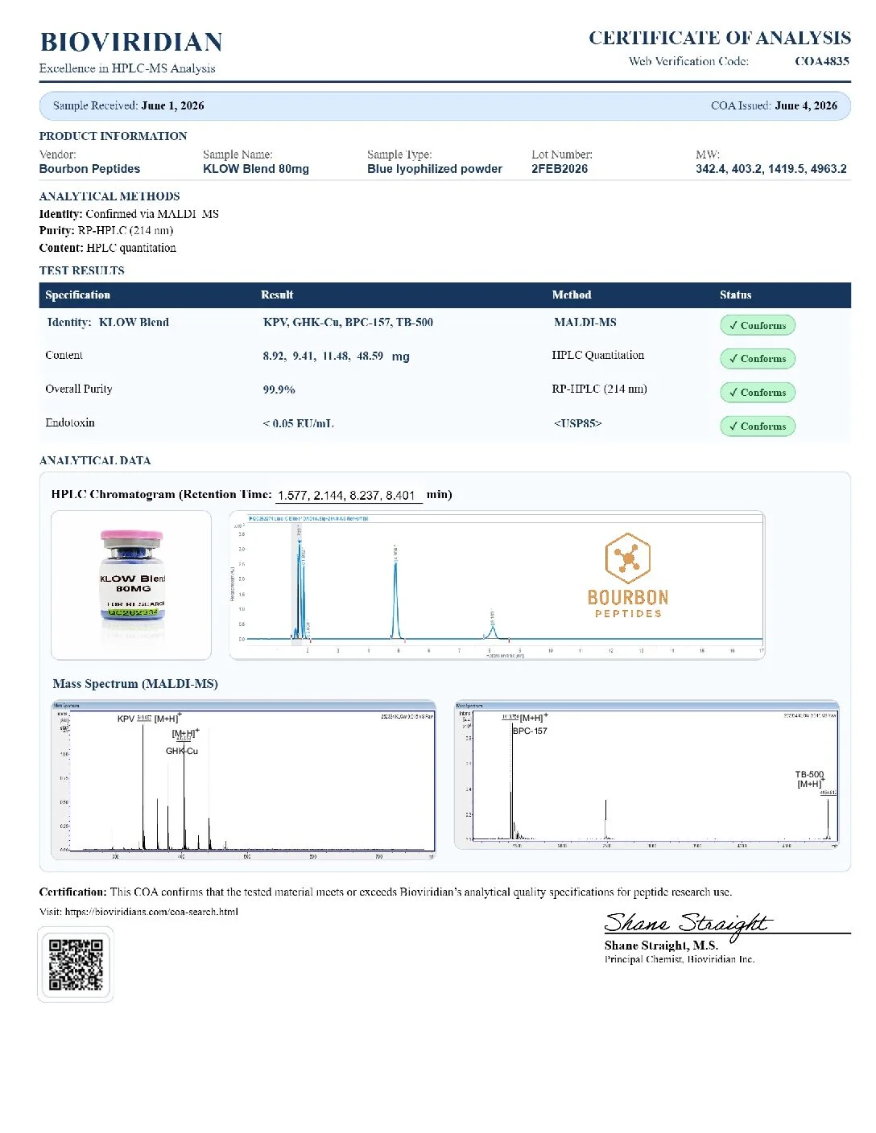The width and height of the screenshot is (876, 1133).
Task: Click the BIOVIRIDIAN company title
Action: (131, 42)
